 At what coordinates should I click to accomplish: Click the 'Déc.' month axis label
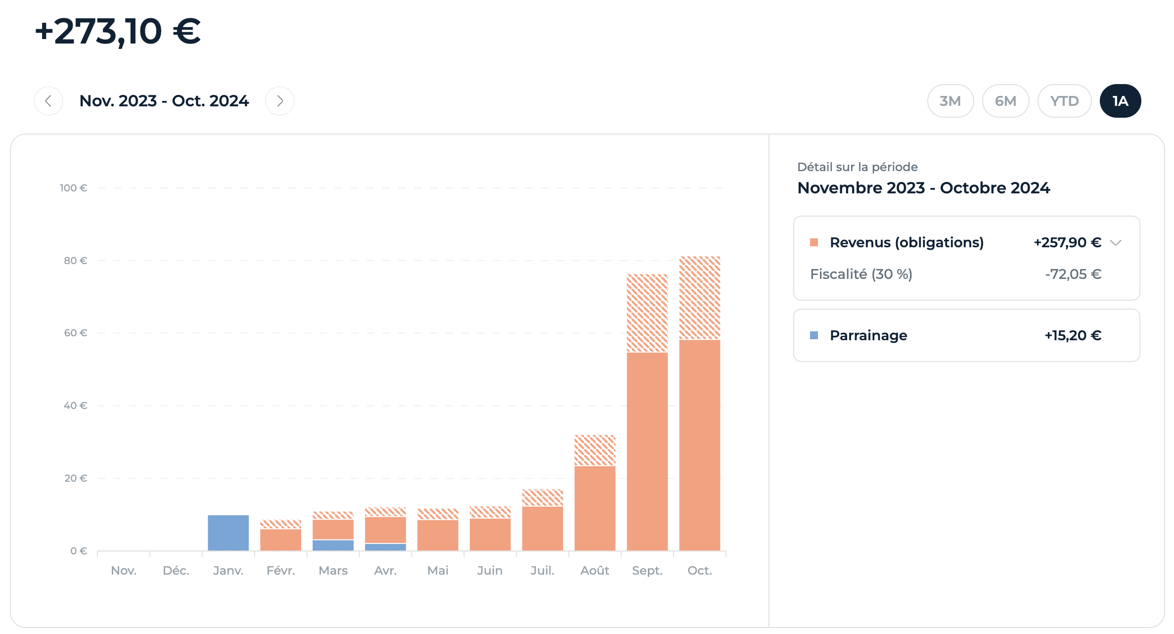click(176, 571)
